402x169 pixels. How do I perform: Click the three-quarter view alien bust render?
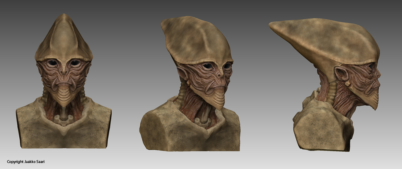click(x=190, y=83)
